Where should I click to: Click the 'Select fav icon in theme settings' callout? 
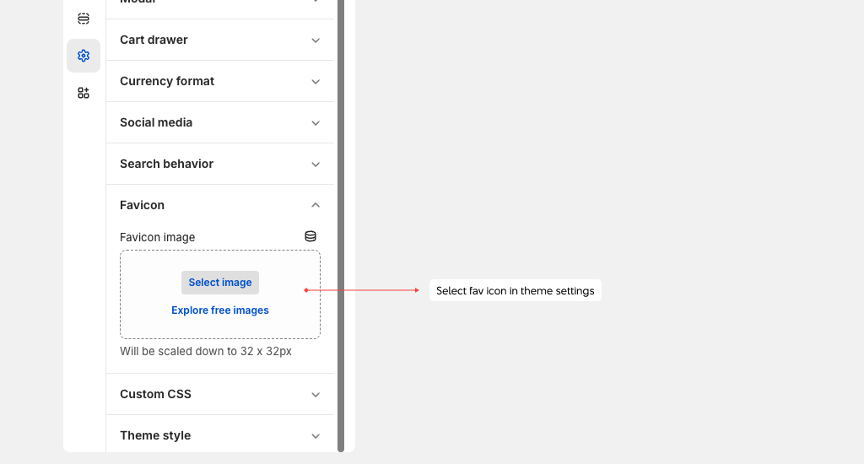tap(515, 291)
